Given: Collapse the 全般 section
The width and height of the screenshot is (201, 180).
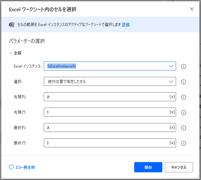Looking at the screenshot, I should click(11, 53).
